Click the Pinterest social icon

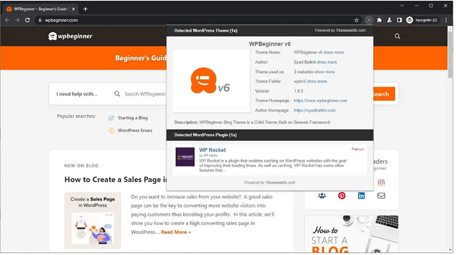tap(342, 196)
